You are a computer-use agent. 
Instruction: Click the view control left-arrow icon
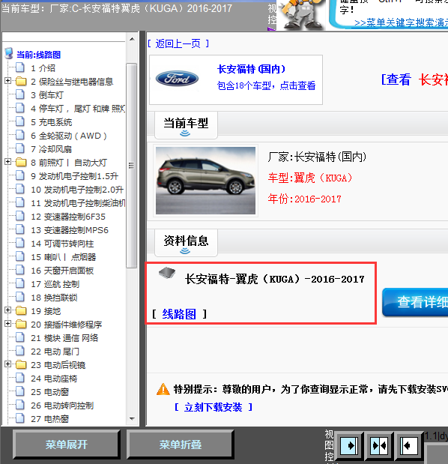click(409, 446)
